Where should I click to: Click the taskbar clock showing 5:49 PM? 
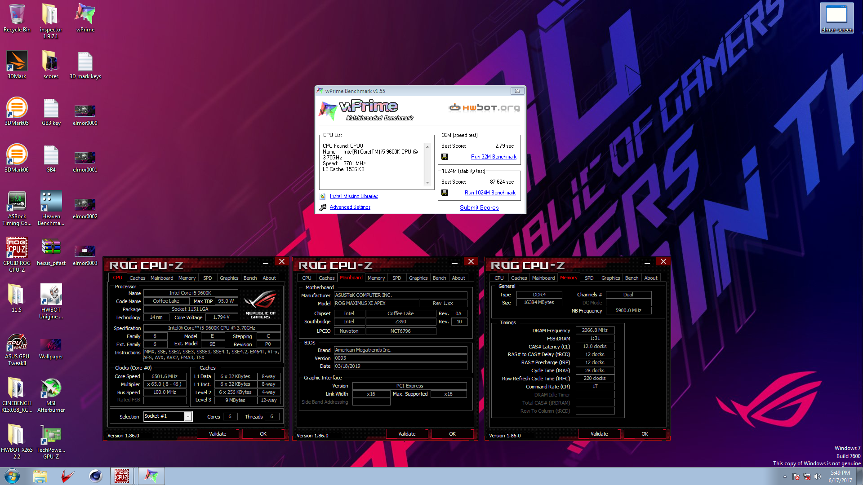840,476
